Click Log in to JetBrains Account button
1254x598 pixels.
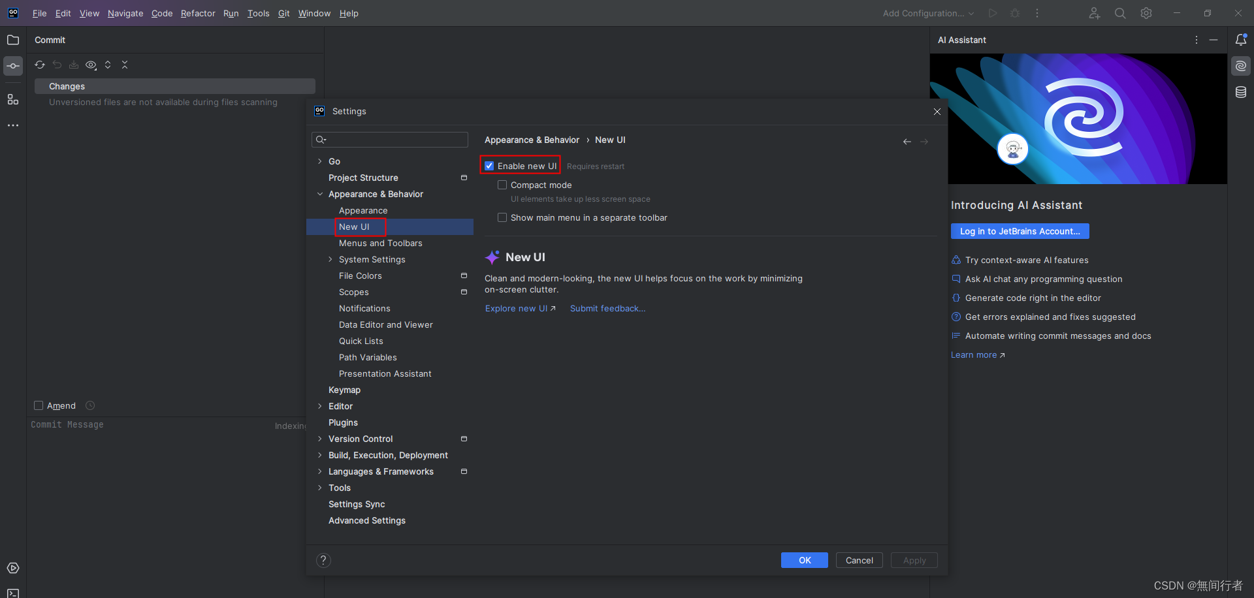pos(1020,231)
